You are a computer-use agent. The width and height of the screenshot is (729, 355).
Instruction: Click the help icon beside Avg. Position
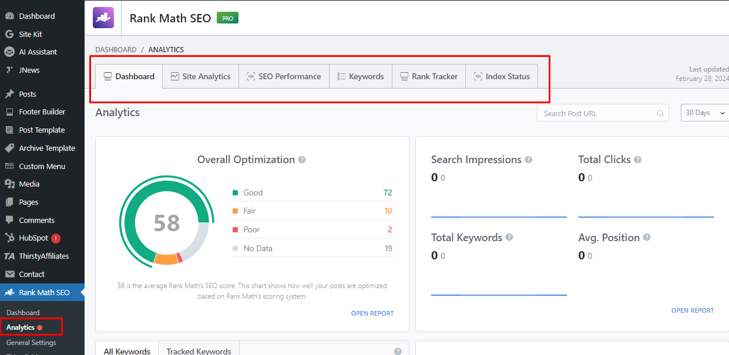pos(647,237)
